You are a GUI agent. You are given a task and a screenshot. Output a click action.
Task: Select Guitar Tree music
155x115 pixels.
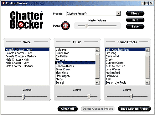point(75,53)
